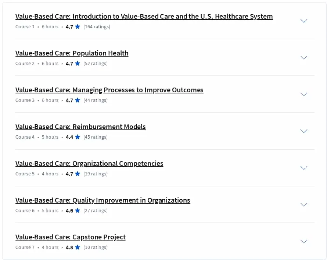Click the 164 ratings text
Screen dimensions: 327x260
coord(97,27)
